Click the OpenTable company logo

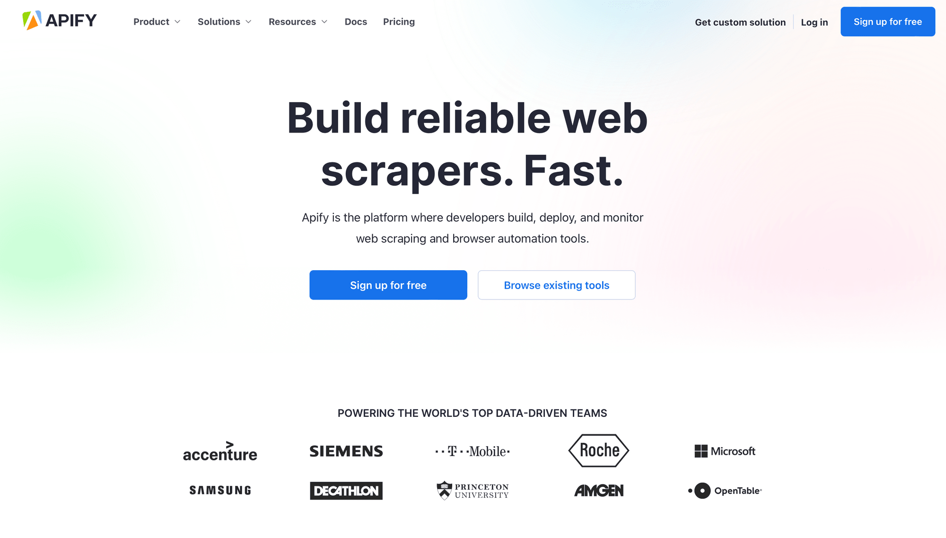point(725,491)
